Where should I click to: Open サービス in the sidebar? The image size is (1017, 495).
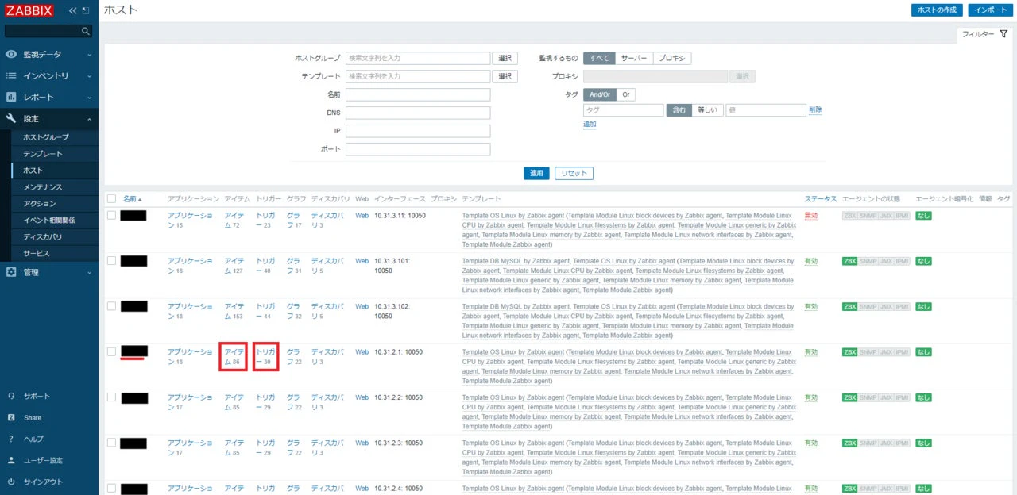37,254
